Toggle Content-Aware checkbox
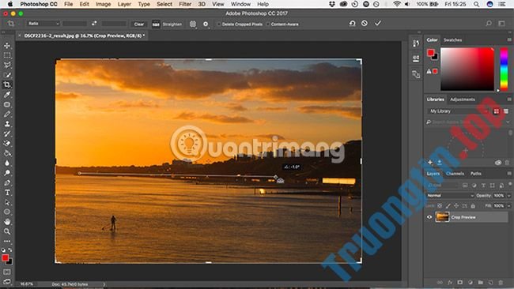514x289 pixels. [x=267, y=24]
